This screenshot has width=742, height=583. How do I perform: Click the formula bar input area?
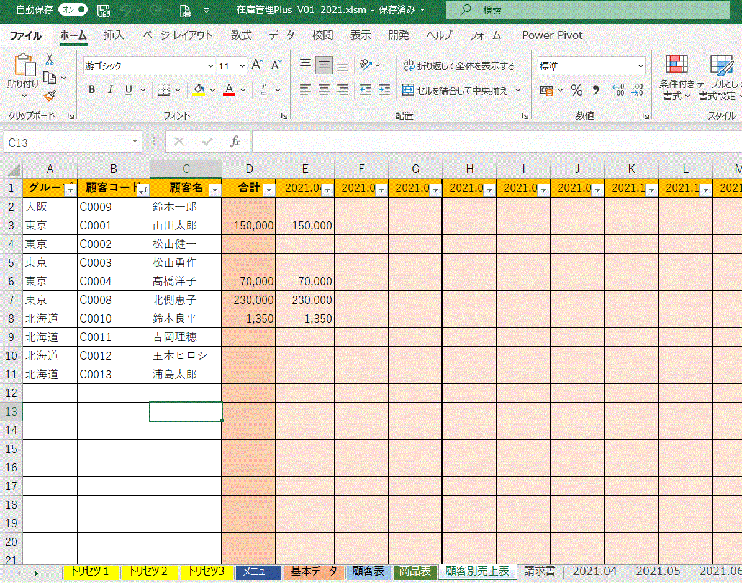tap(497, 142)
